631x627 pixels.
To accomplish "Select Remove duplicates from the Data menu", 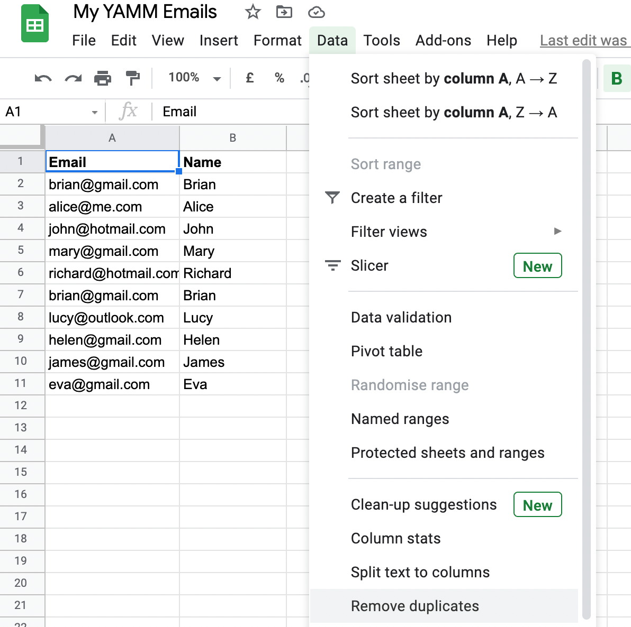I will tap(414, 606).
